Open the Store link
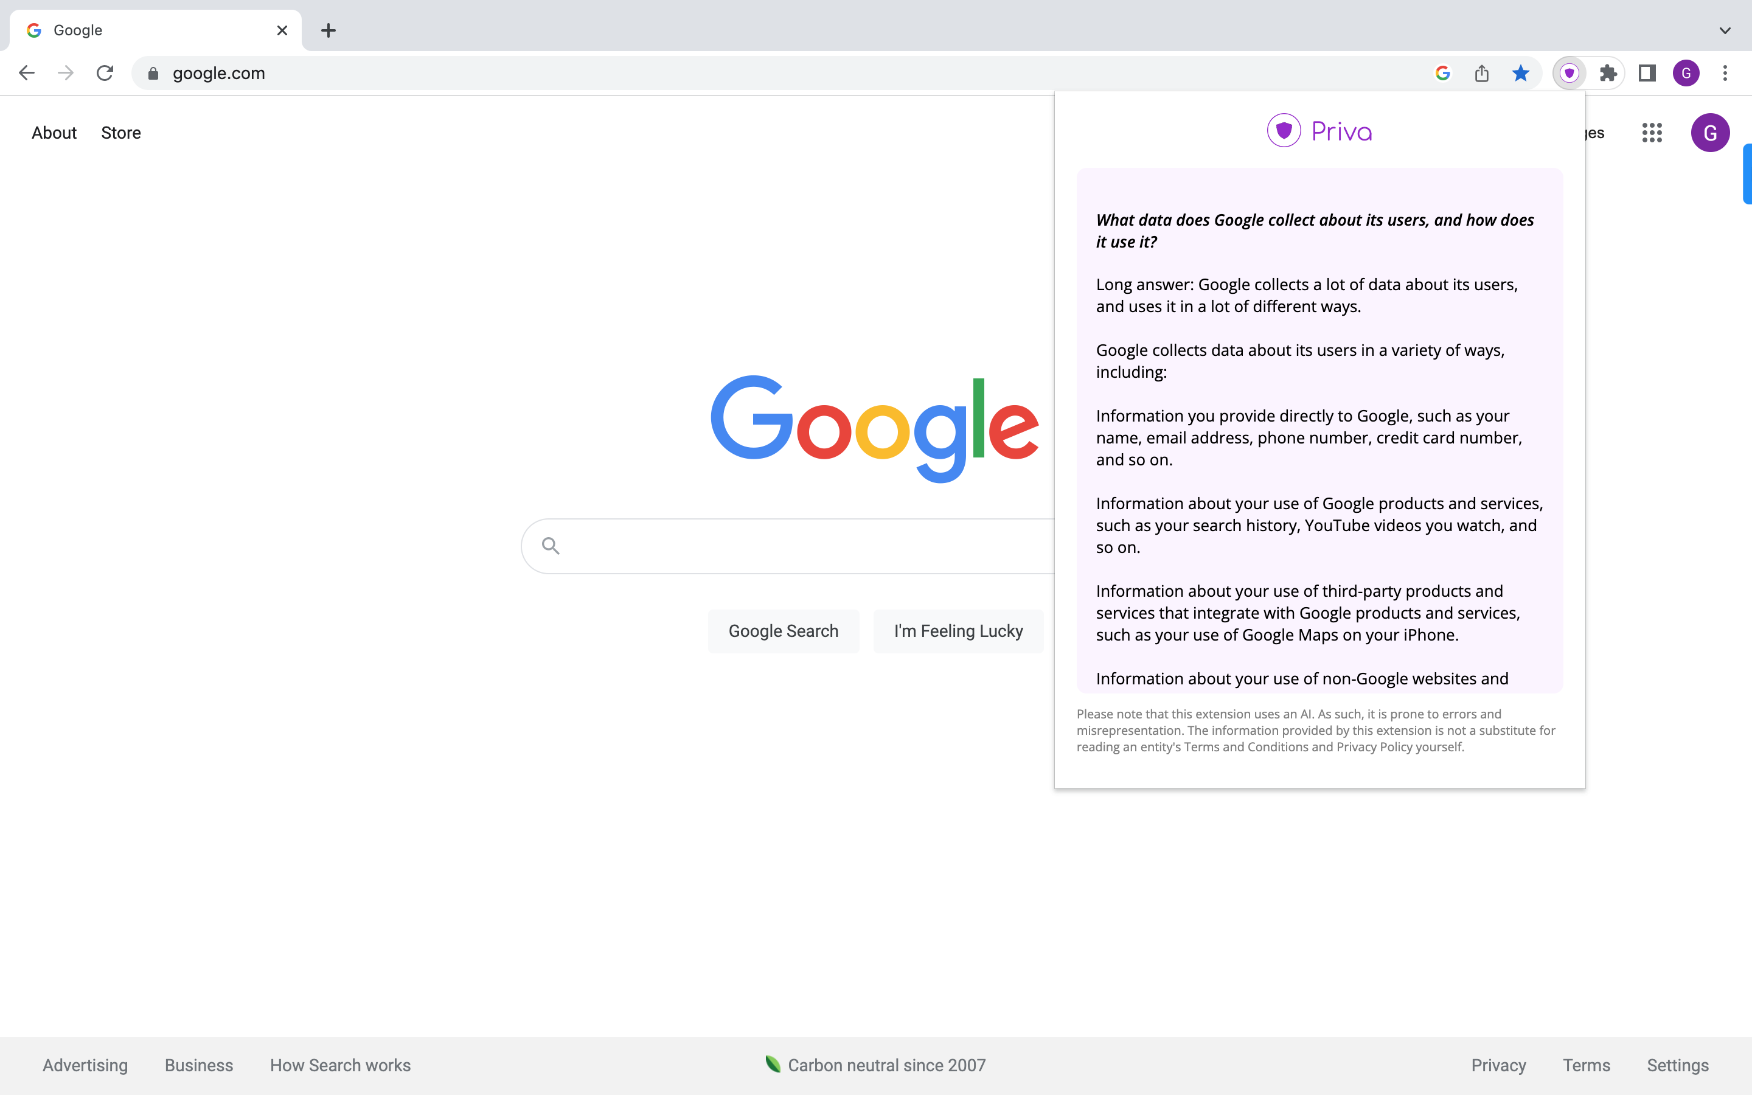 click(121, 133)
